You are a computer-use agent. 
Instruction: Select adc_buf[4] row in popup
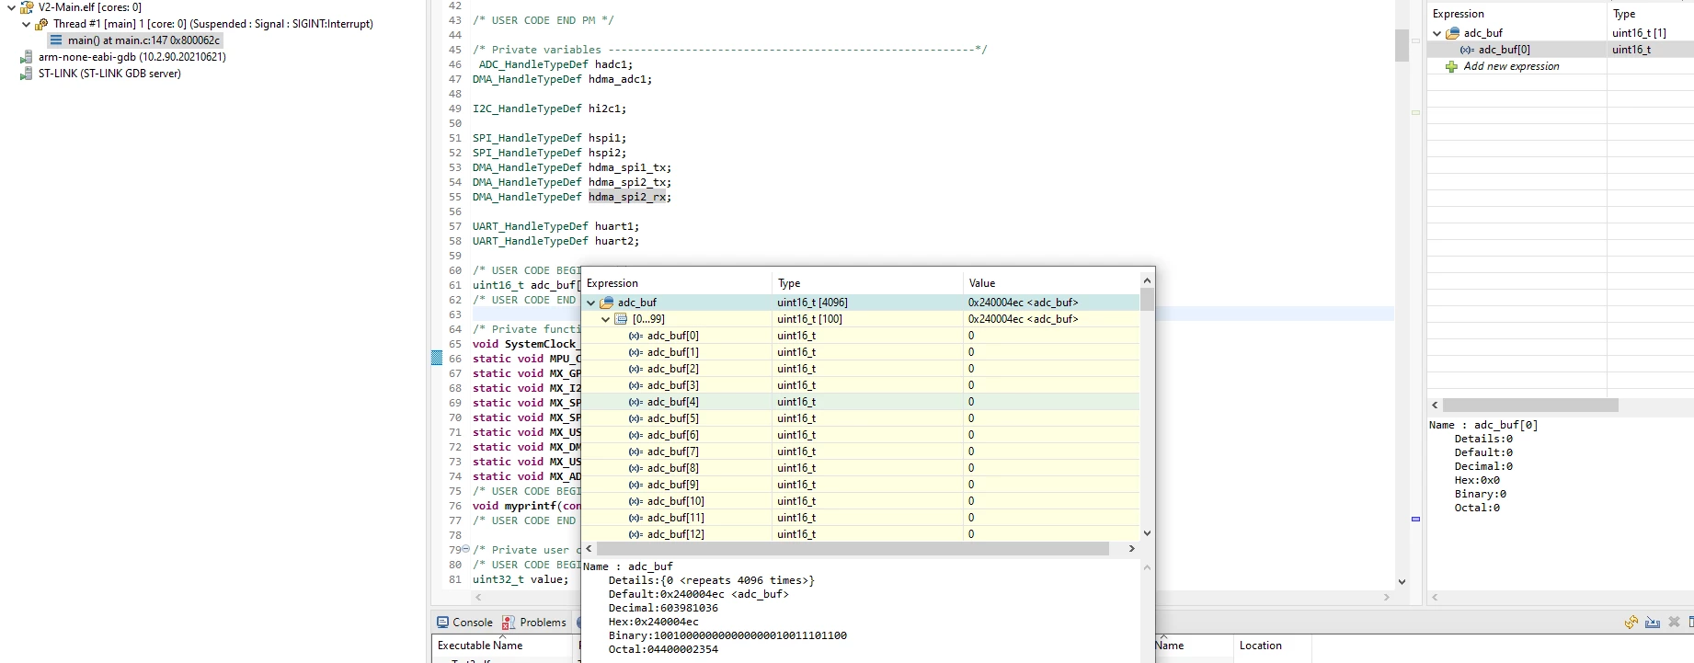point(861,402)
